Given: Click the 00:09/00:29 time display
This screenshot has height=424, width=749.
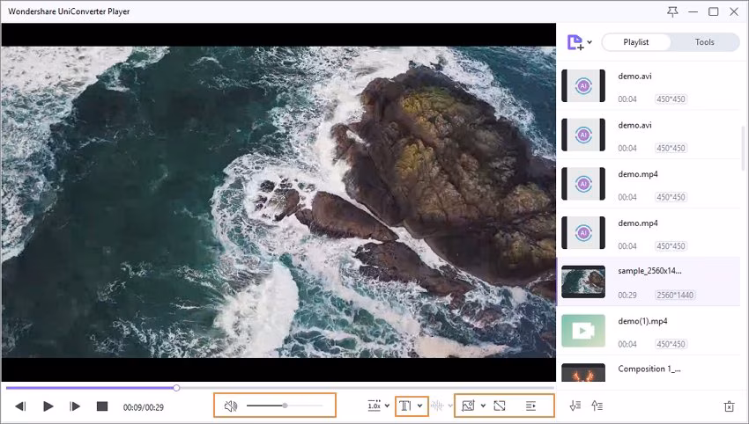Looking at the screenshot, I should [144, 407].
